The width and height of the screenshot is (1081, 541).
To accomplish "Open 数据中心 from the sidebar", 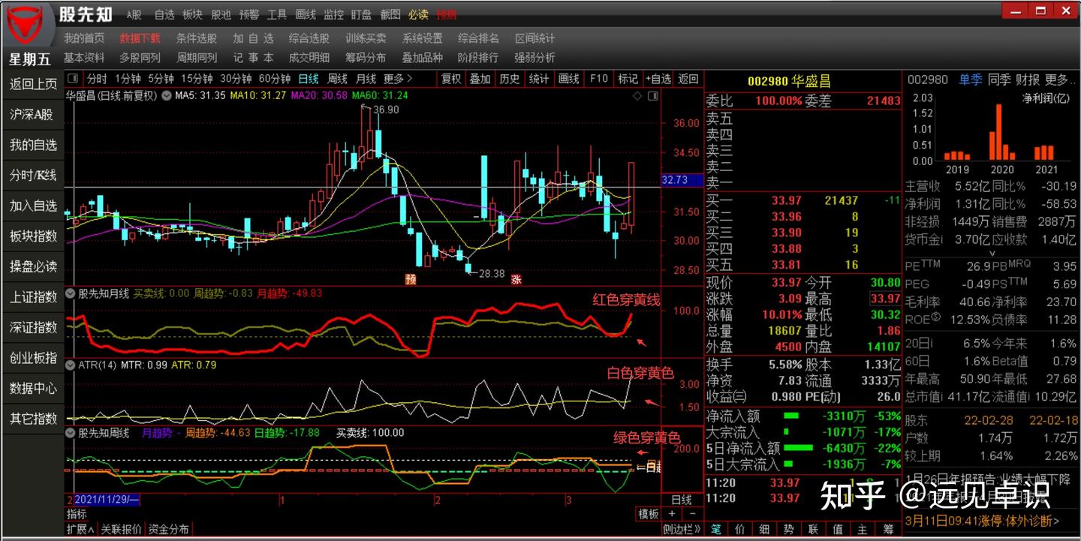I will click(33, 388).
